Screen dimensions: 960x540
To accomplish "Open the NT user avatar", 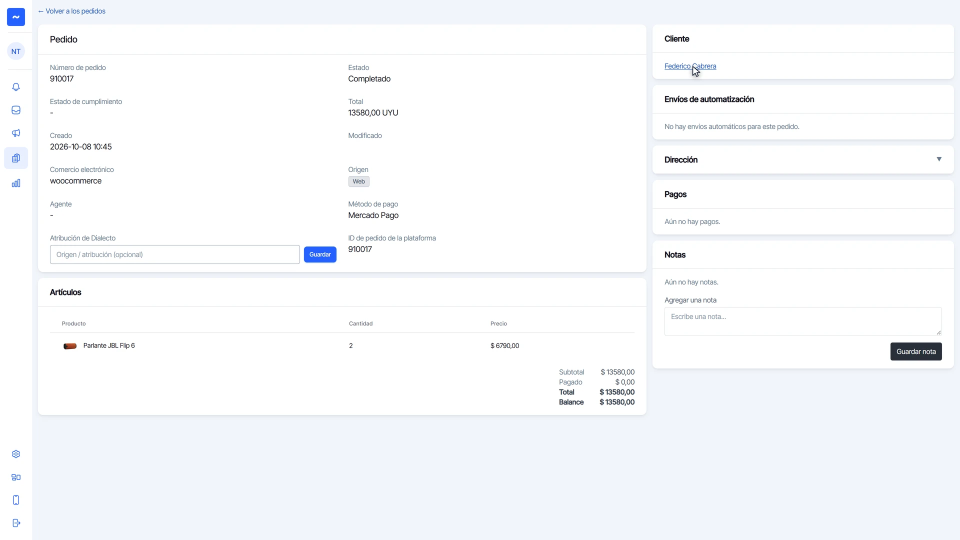I will tap(16, 51).
